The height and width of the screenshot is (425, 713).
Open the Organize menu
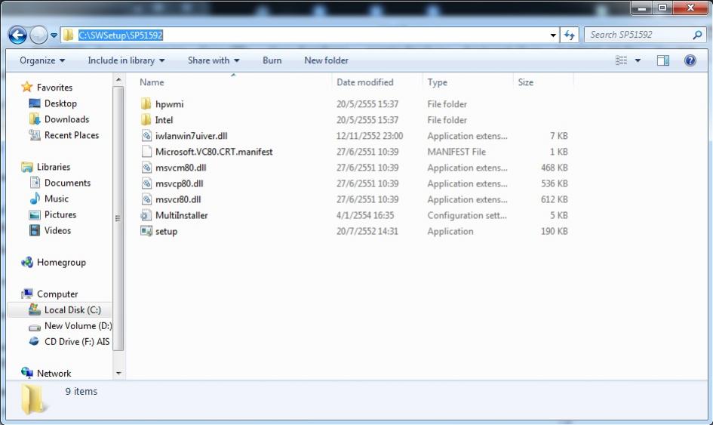pos(42,60)
